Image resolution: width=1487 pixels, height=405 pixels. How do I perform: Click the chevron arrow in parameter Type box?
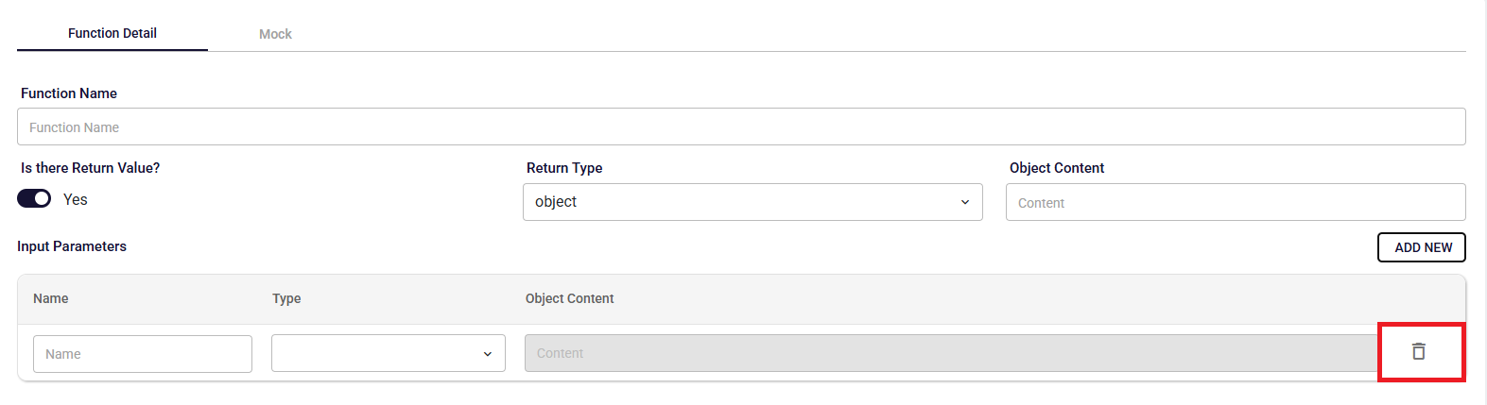point(488,354)
